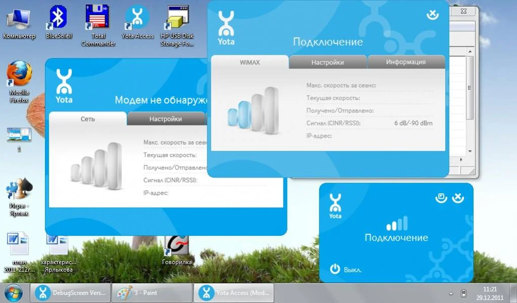
Task: Close the background window behind Yota
Action: (x=463, y=11)
